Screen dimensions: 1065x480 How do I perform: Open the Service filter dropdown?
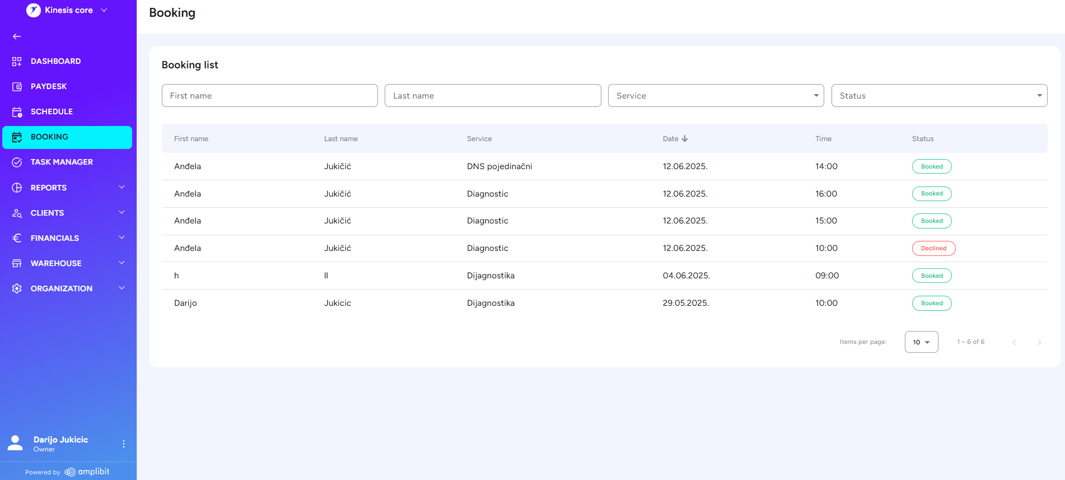point(716,96)
